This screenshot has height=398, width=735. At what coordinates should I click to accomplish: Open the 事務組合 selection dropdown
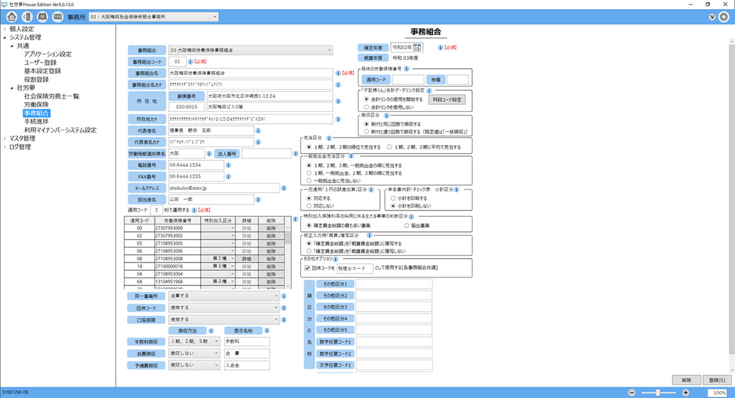[250, 50]
